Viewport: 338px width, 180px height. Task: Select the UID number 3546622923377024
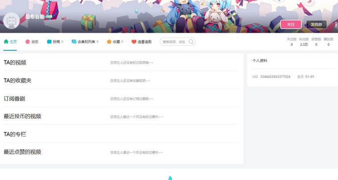click(x=275, y=77)
